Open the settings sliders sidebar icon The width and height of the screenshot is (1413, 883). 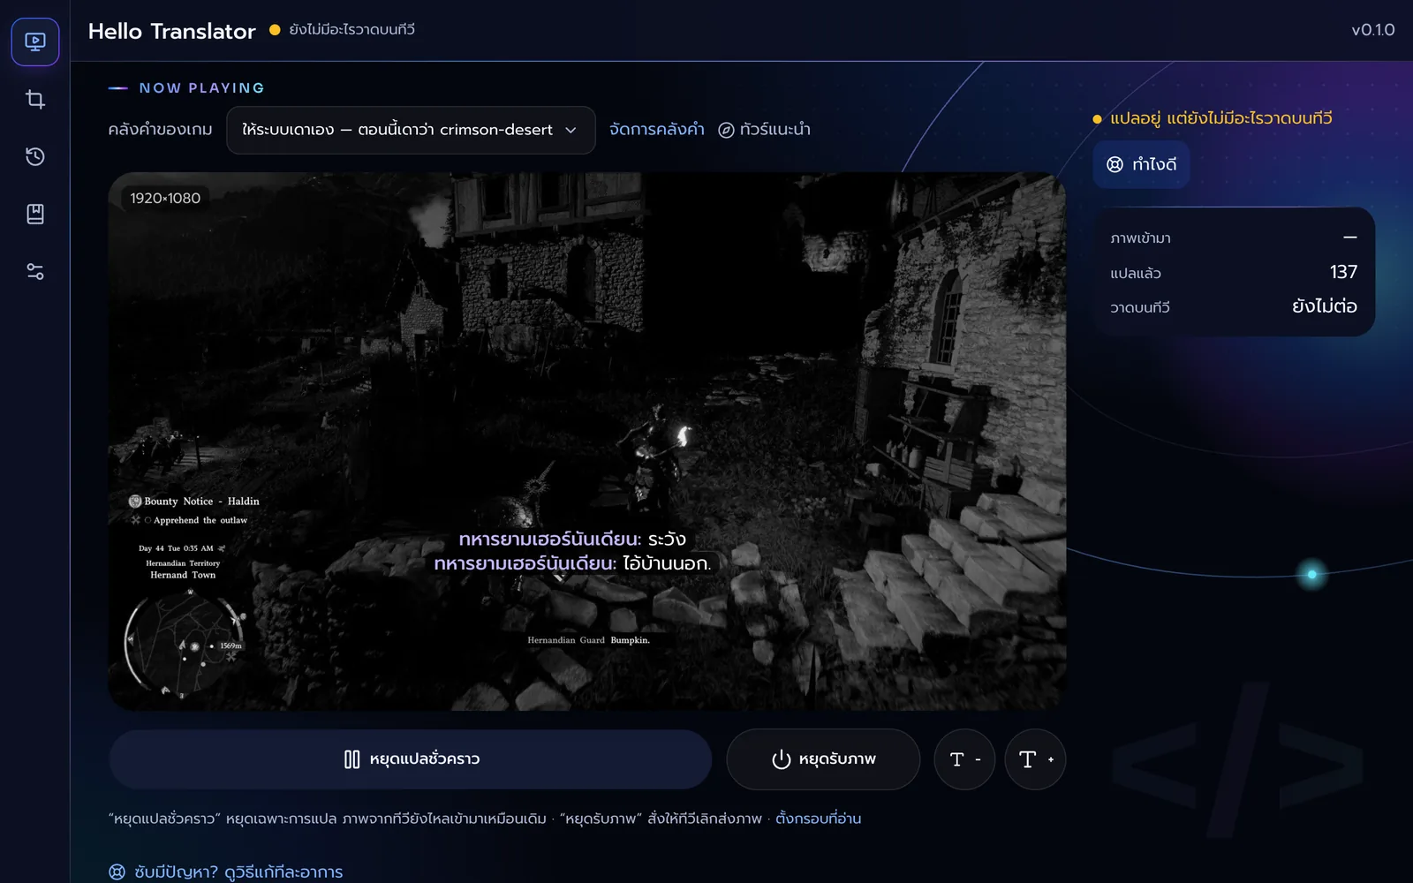(x=35, y=271)
